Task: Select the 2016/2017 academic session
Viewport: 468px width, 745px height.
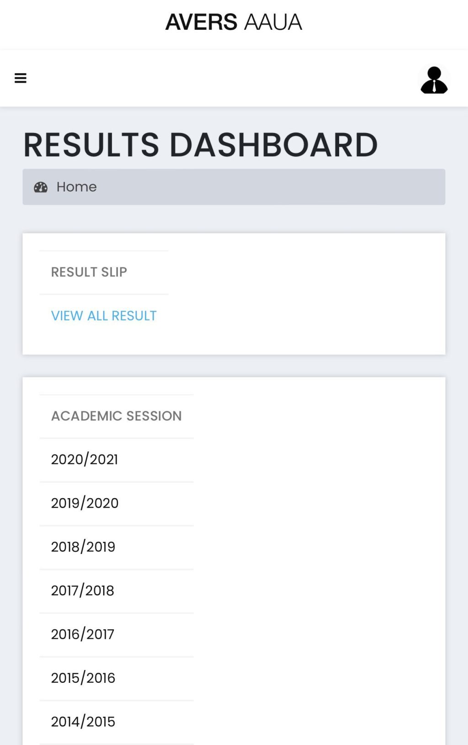Action: click(82, 634)
